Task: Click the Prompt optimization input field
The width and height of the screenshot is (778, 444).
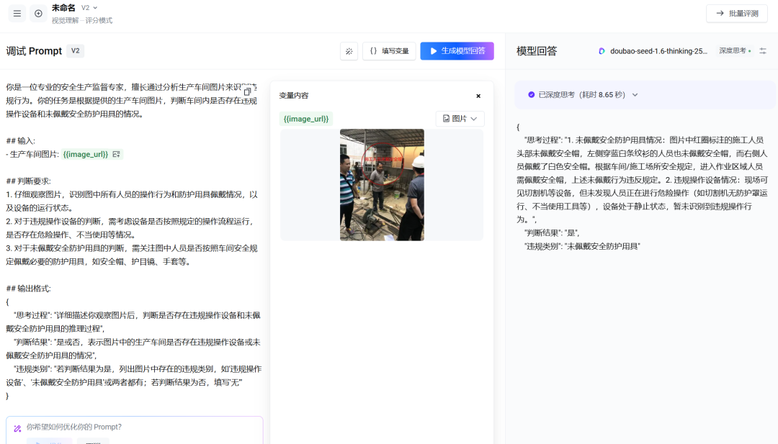Action: pyautogui.click(x=137, y=427)
